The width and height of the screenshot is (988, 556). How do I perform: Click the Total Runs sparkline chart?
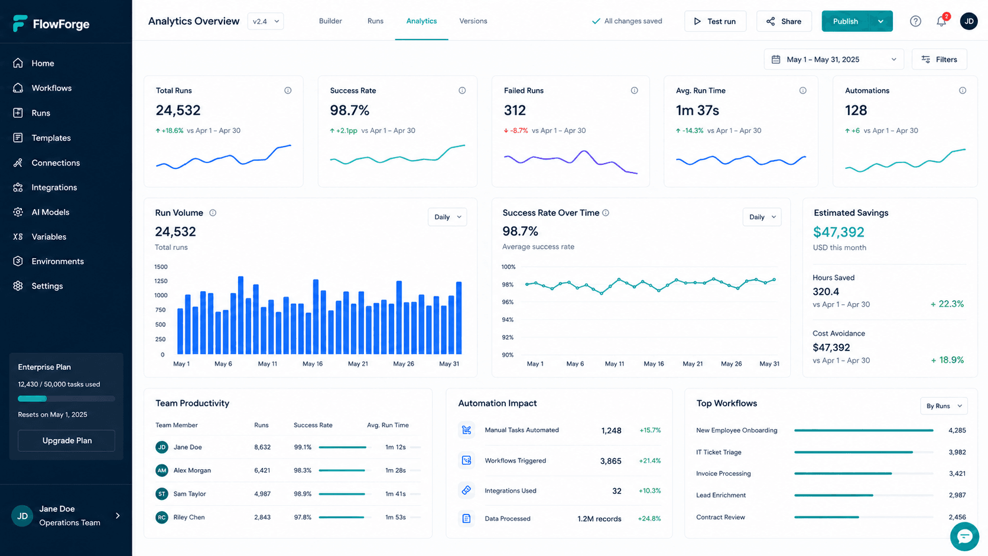[x=223, y=157]
